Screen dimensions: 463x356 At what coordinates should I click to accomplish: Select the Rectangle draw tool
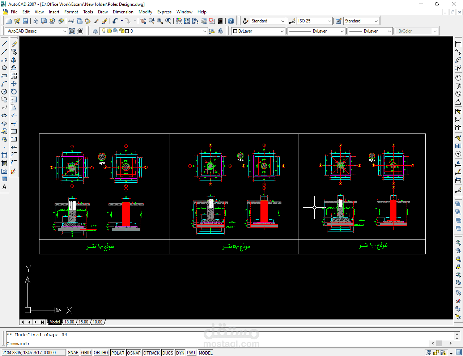click(x=4, y=76)
